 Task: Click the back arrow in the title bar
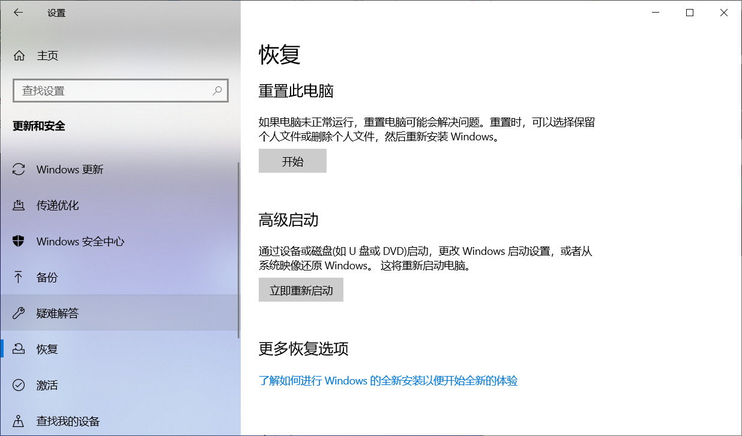(x=18, y=12)
